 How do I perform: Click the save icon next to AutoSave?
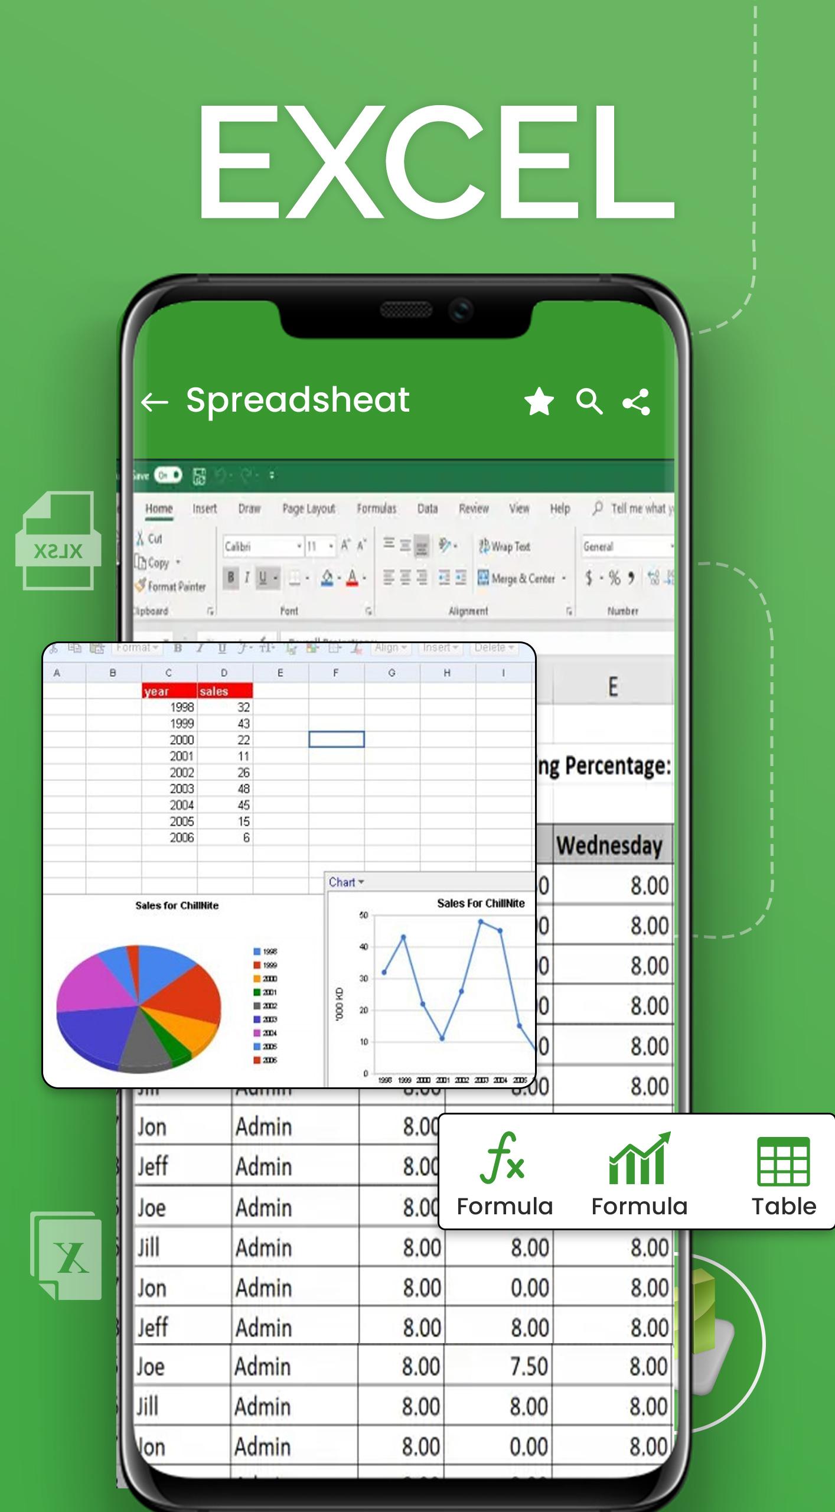pos(199,476)
